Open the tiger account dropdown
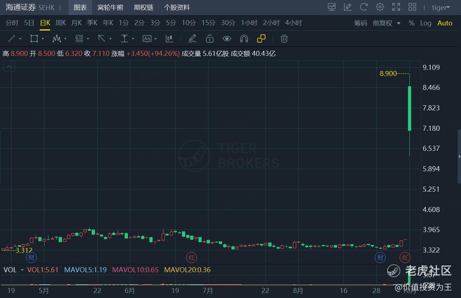 click(x=441, y=8)
